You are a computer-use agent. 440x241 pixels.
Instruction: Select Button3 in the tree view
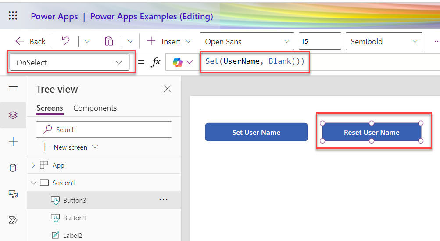tap(104, 200)
